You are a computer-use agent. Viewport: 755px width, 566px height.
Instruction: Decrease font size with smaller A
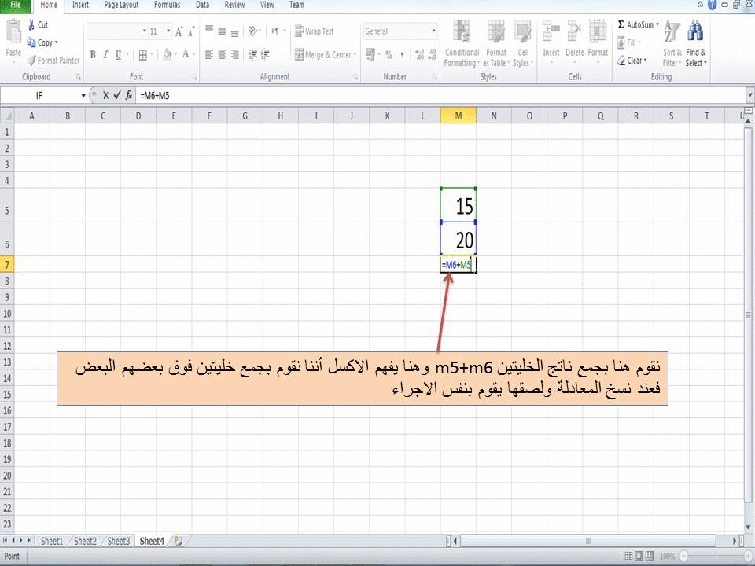click(x=190, y=32)
